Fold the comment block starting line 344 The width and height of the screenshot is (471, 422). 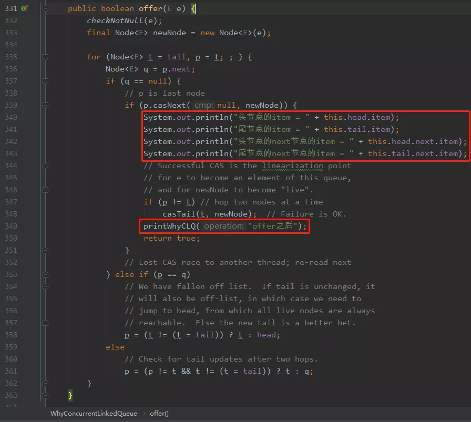click(45, 166)
